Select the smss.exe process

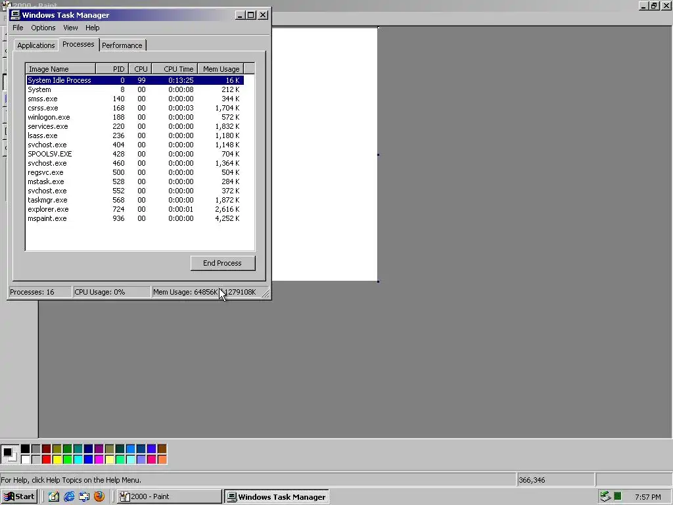135,99
